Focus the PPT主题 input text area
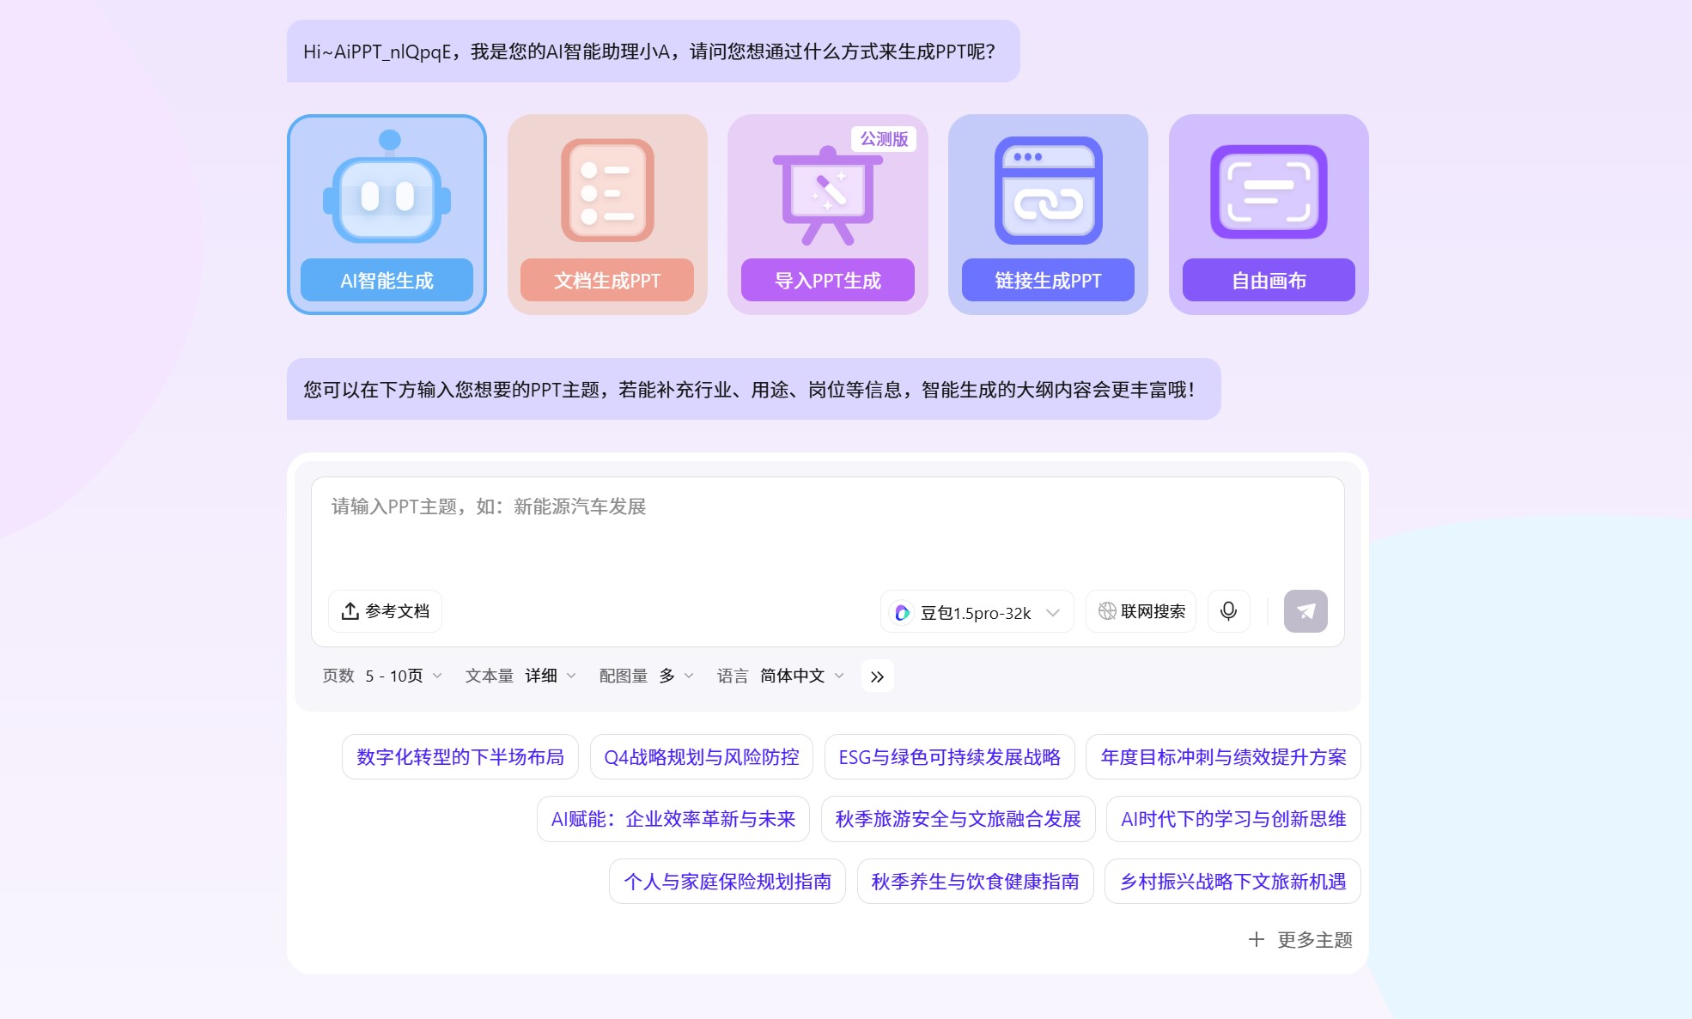 pyautogui.click(x=827, y=532)
